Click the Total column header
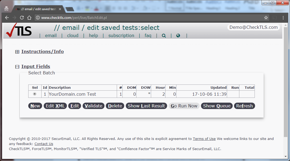 pos(247,87)
